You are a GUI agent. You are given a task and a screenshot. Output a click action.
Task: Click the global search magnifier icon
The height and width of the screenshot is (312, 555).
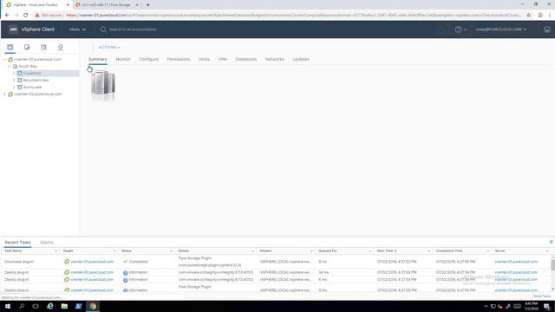pos(103,29)
